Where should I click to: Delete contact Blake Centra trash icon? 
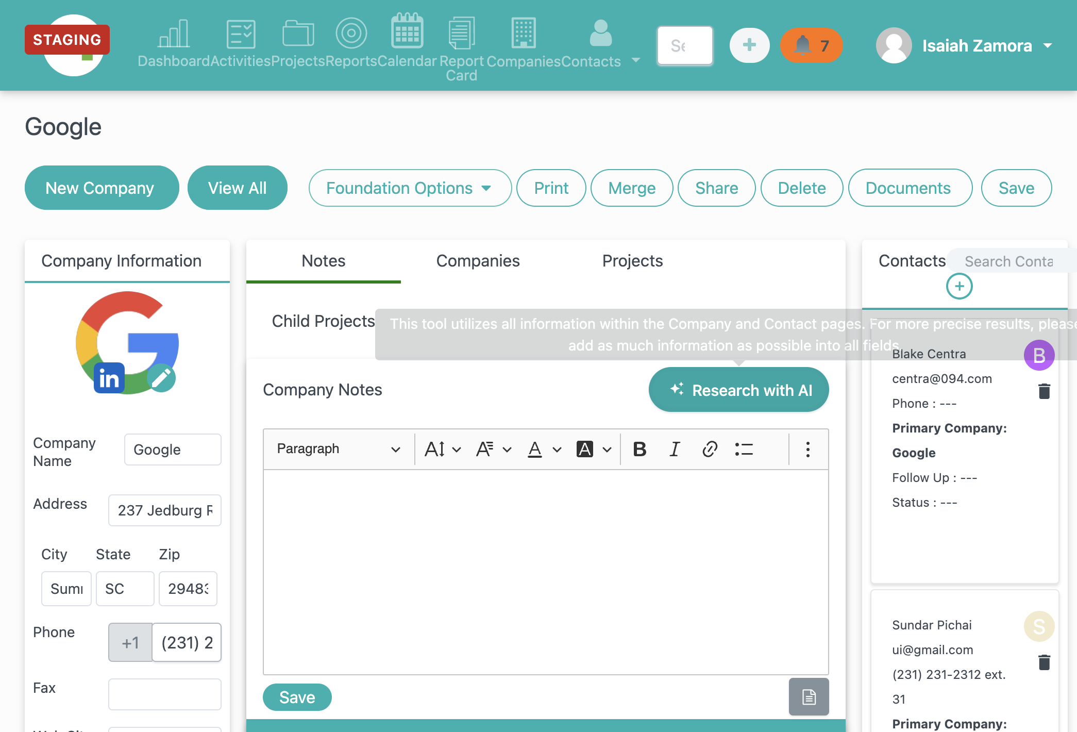tap(1044, 391)
